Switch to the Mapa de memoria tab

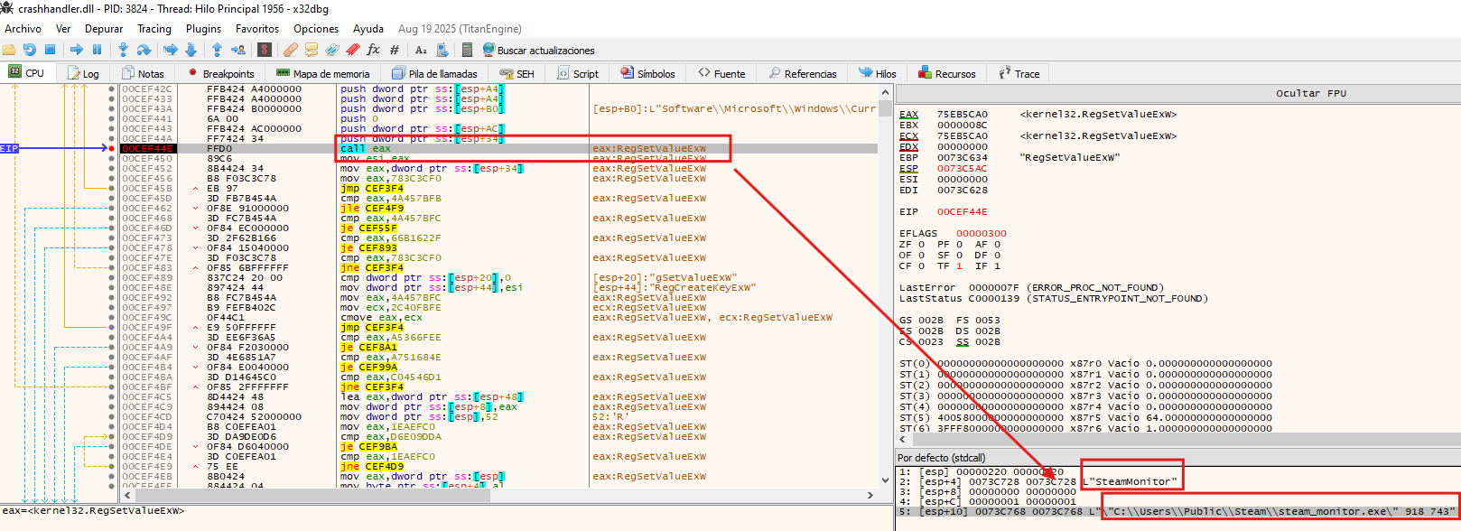click(x=322, y=73)
